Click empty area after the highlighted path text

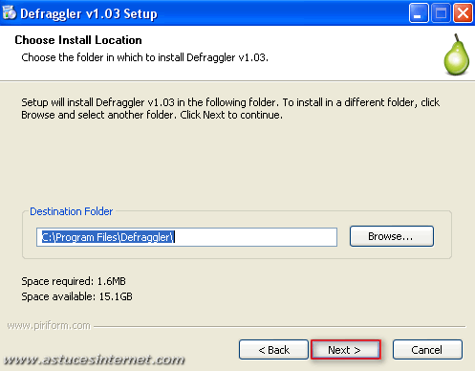[x=255, y=237]
